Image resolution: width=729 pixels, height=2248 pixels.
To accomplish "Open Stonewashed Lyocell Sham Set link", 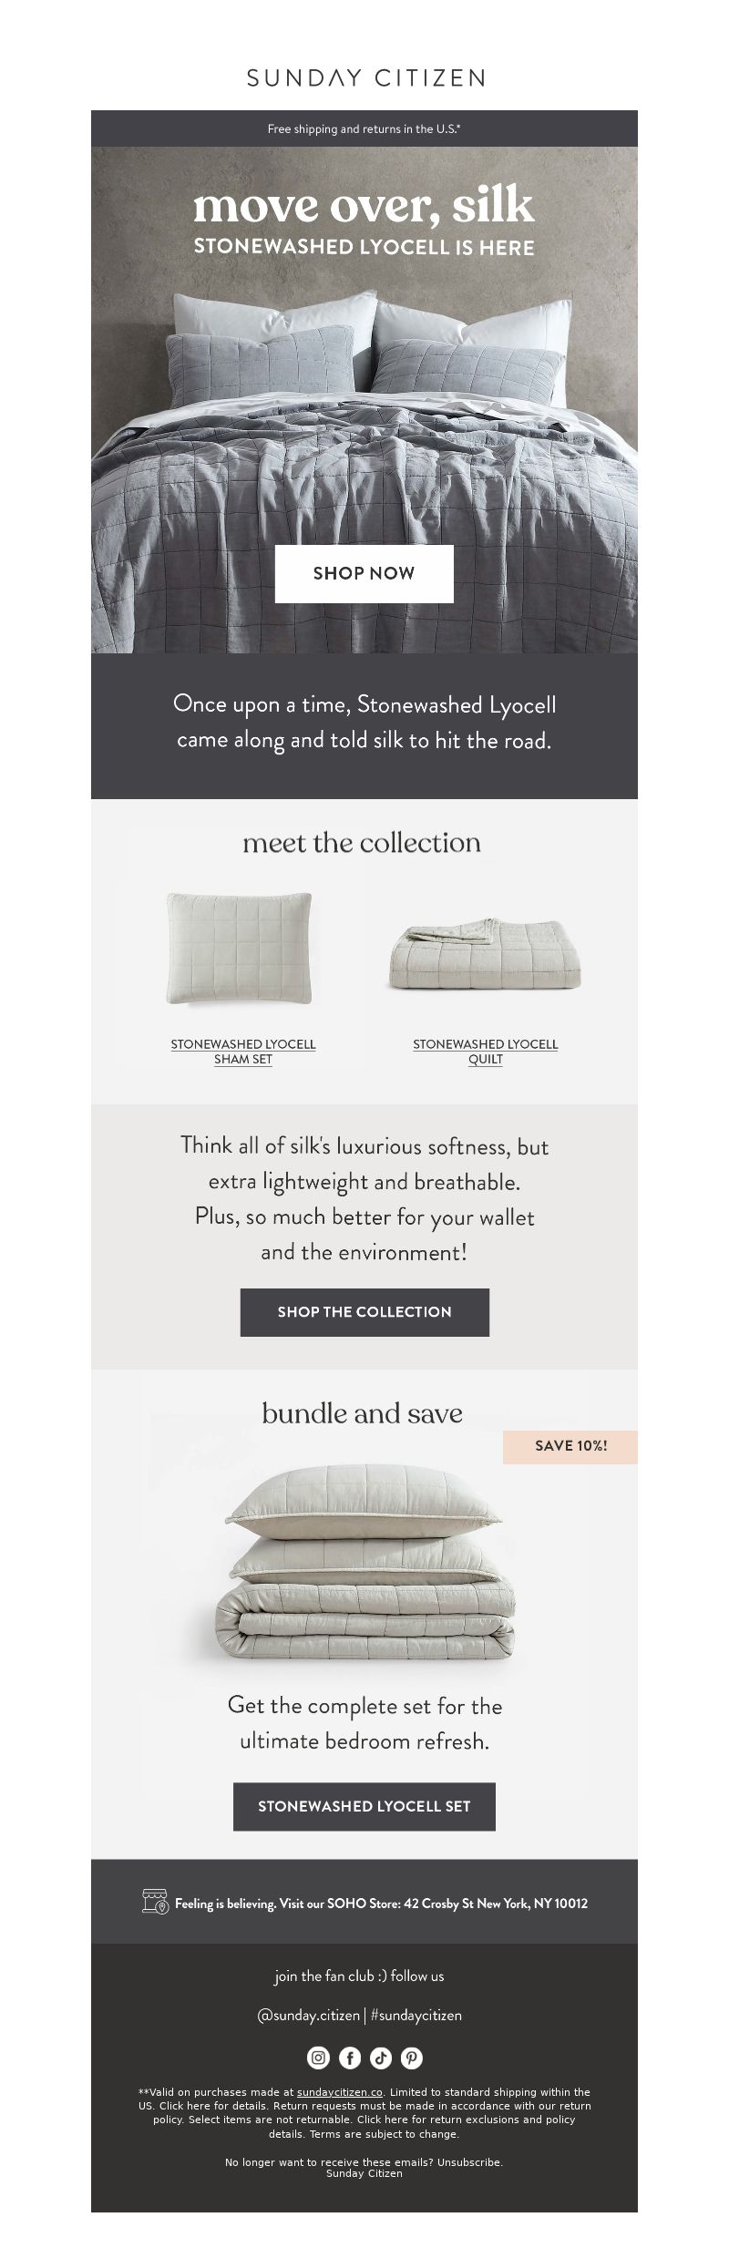I will click(243, 1051).
